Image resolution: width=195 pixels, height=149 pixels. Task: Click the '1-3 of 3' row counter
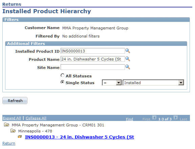[x=165, y=119]
